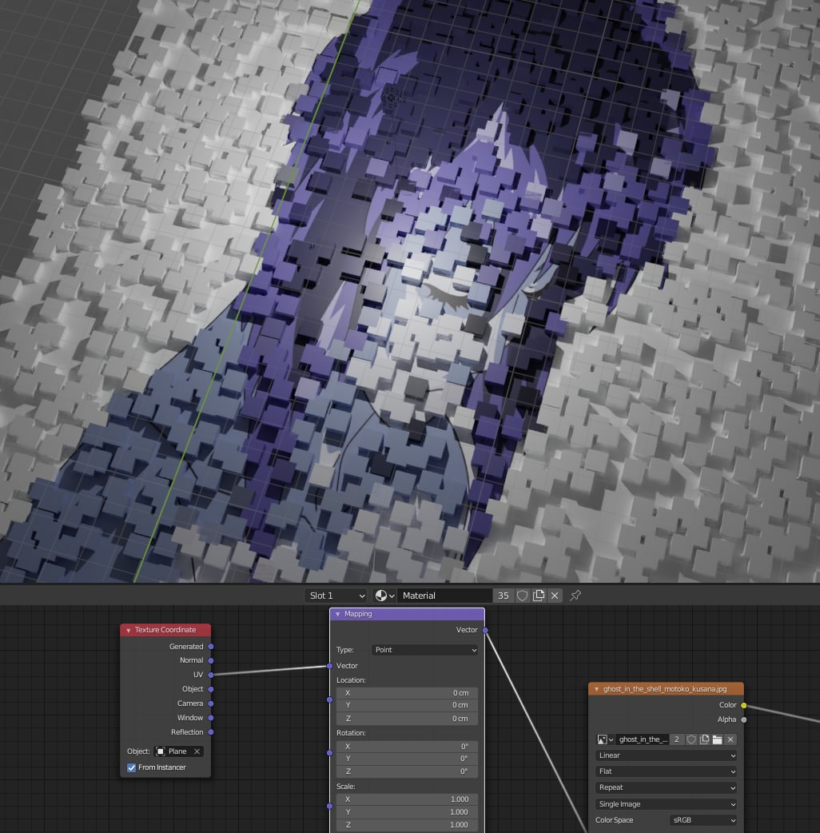
Task: Toggle the From Instancer checkbox
Action: click(131, 767)
